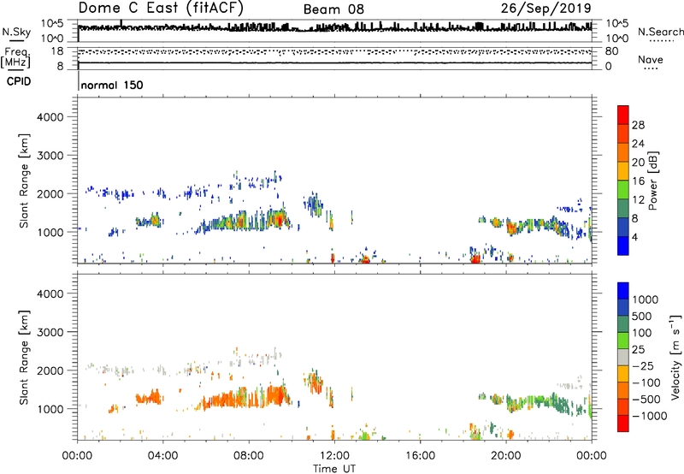684x474 pixels.
Task: Click the "28" label on Power colorbar
Action: (638, 125)
